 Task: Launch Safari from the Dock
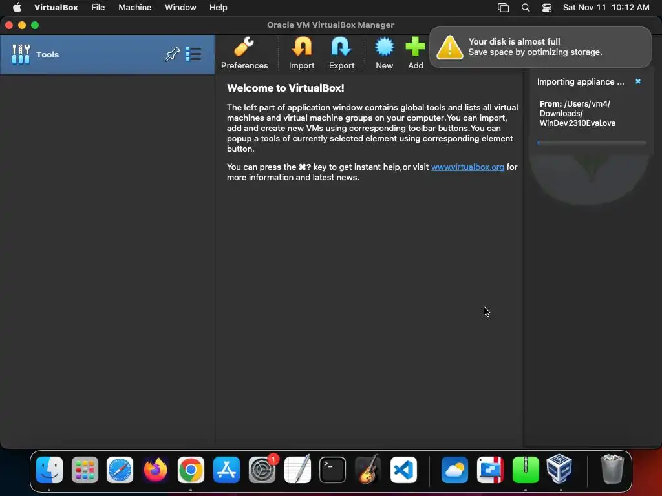point(120,470)
